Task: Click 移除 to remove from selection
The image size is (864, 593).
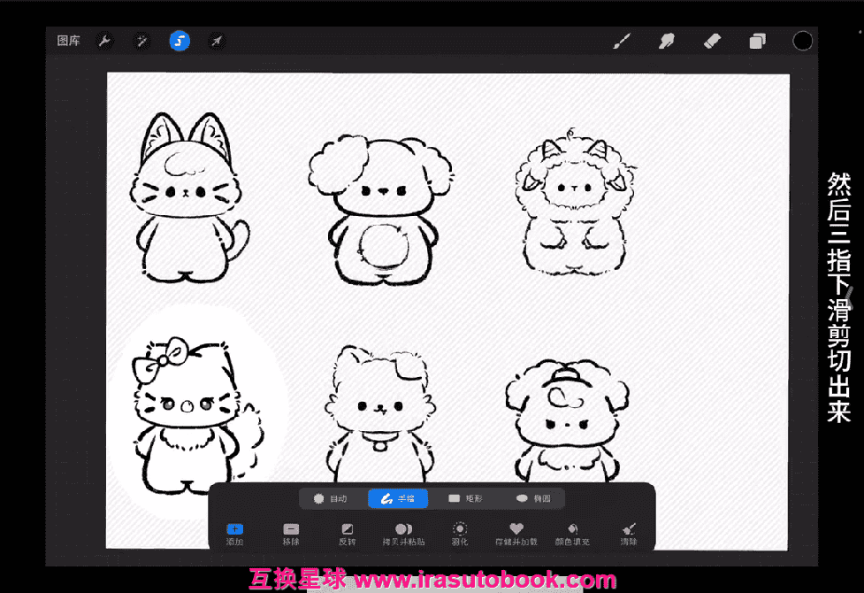Action: [x=291, y=535]
